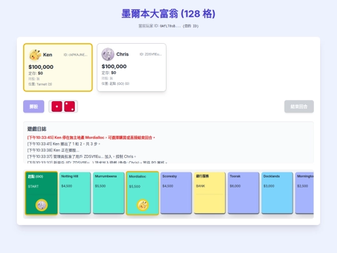The image size is (337, 253).
Task: Select the Murrumbeena $5,500 tile
Action: pyautogui.click(x=109, y=193)
